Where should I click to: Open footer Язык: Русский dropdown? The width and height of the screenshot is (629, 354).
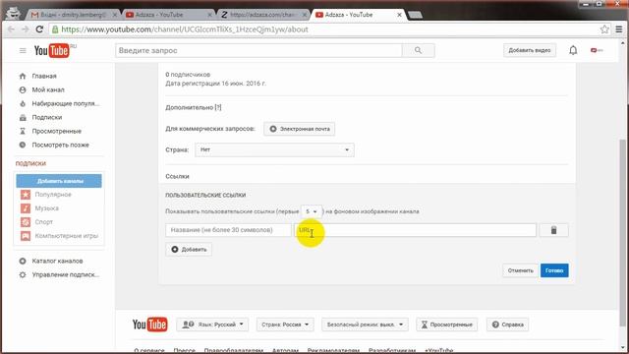(x=212, y=324)
